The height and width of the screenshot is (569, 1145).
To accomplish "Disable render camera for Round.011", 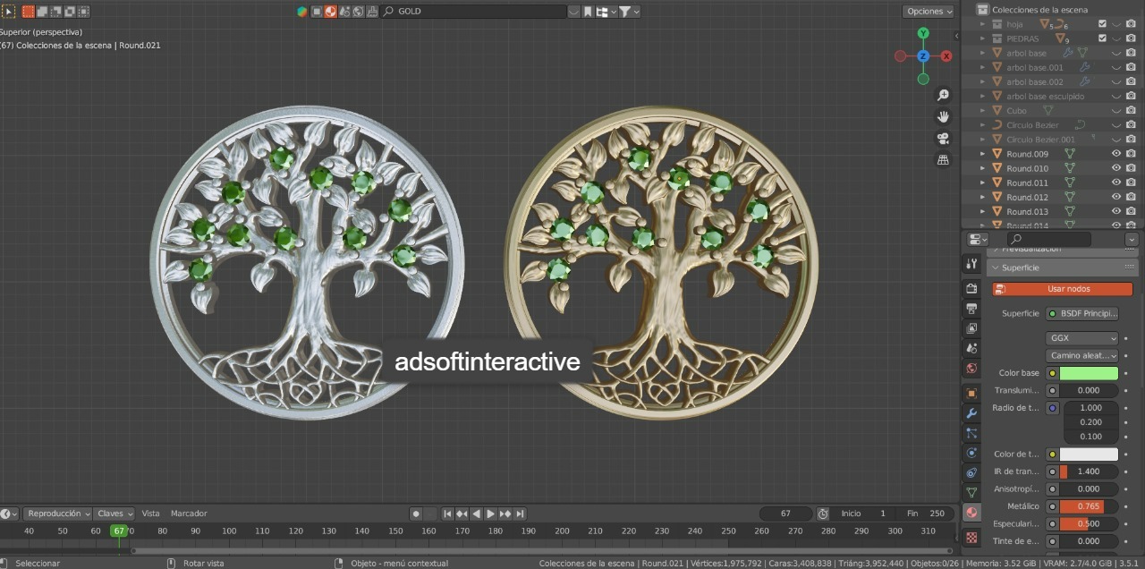I will tap(1131, 183).
